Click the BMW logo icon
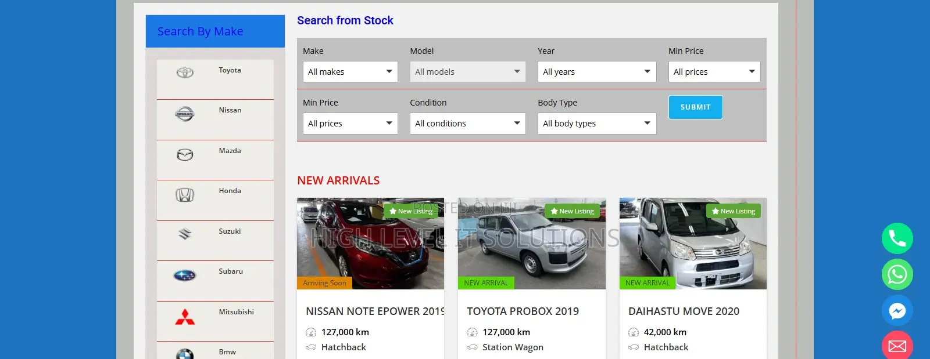The width and height of the screenshot is (930, 359). point(185,354)
